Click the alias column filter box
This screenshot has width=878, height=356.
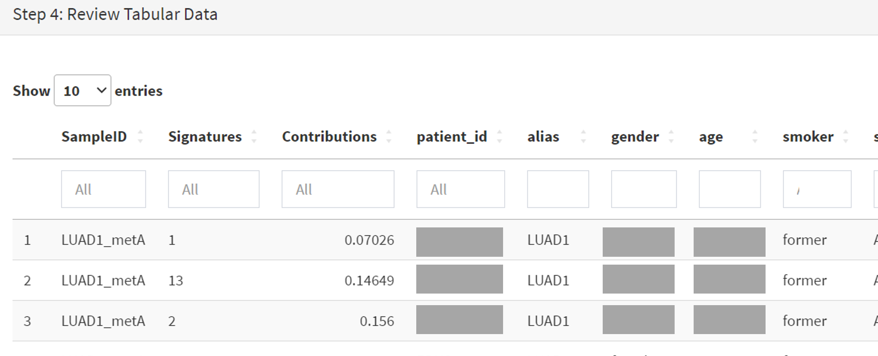tap(558, 189)
